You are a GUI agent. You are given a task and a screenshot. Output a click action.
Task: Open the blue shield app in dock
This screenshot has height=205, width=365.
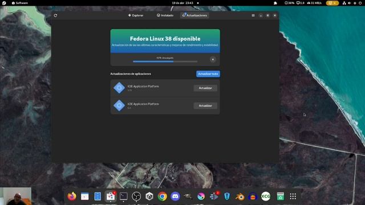(x=227, y=196)
